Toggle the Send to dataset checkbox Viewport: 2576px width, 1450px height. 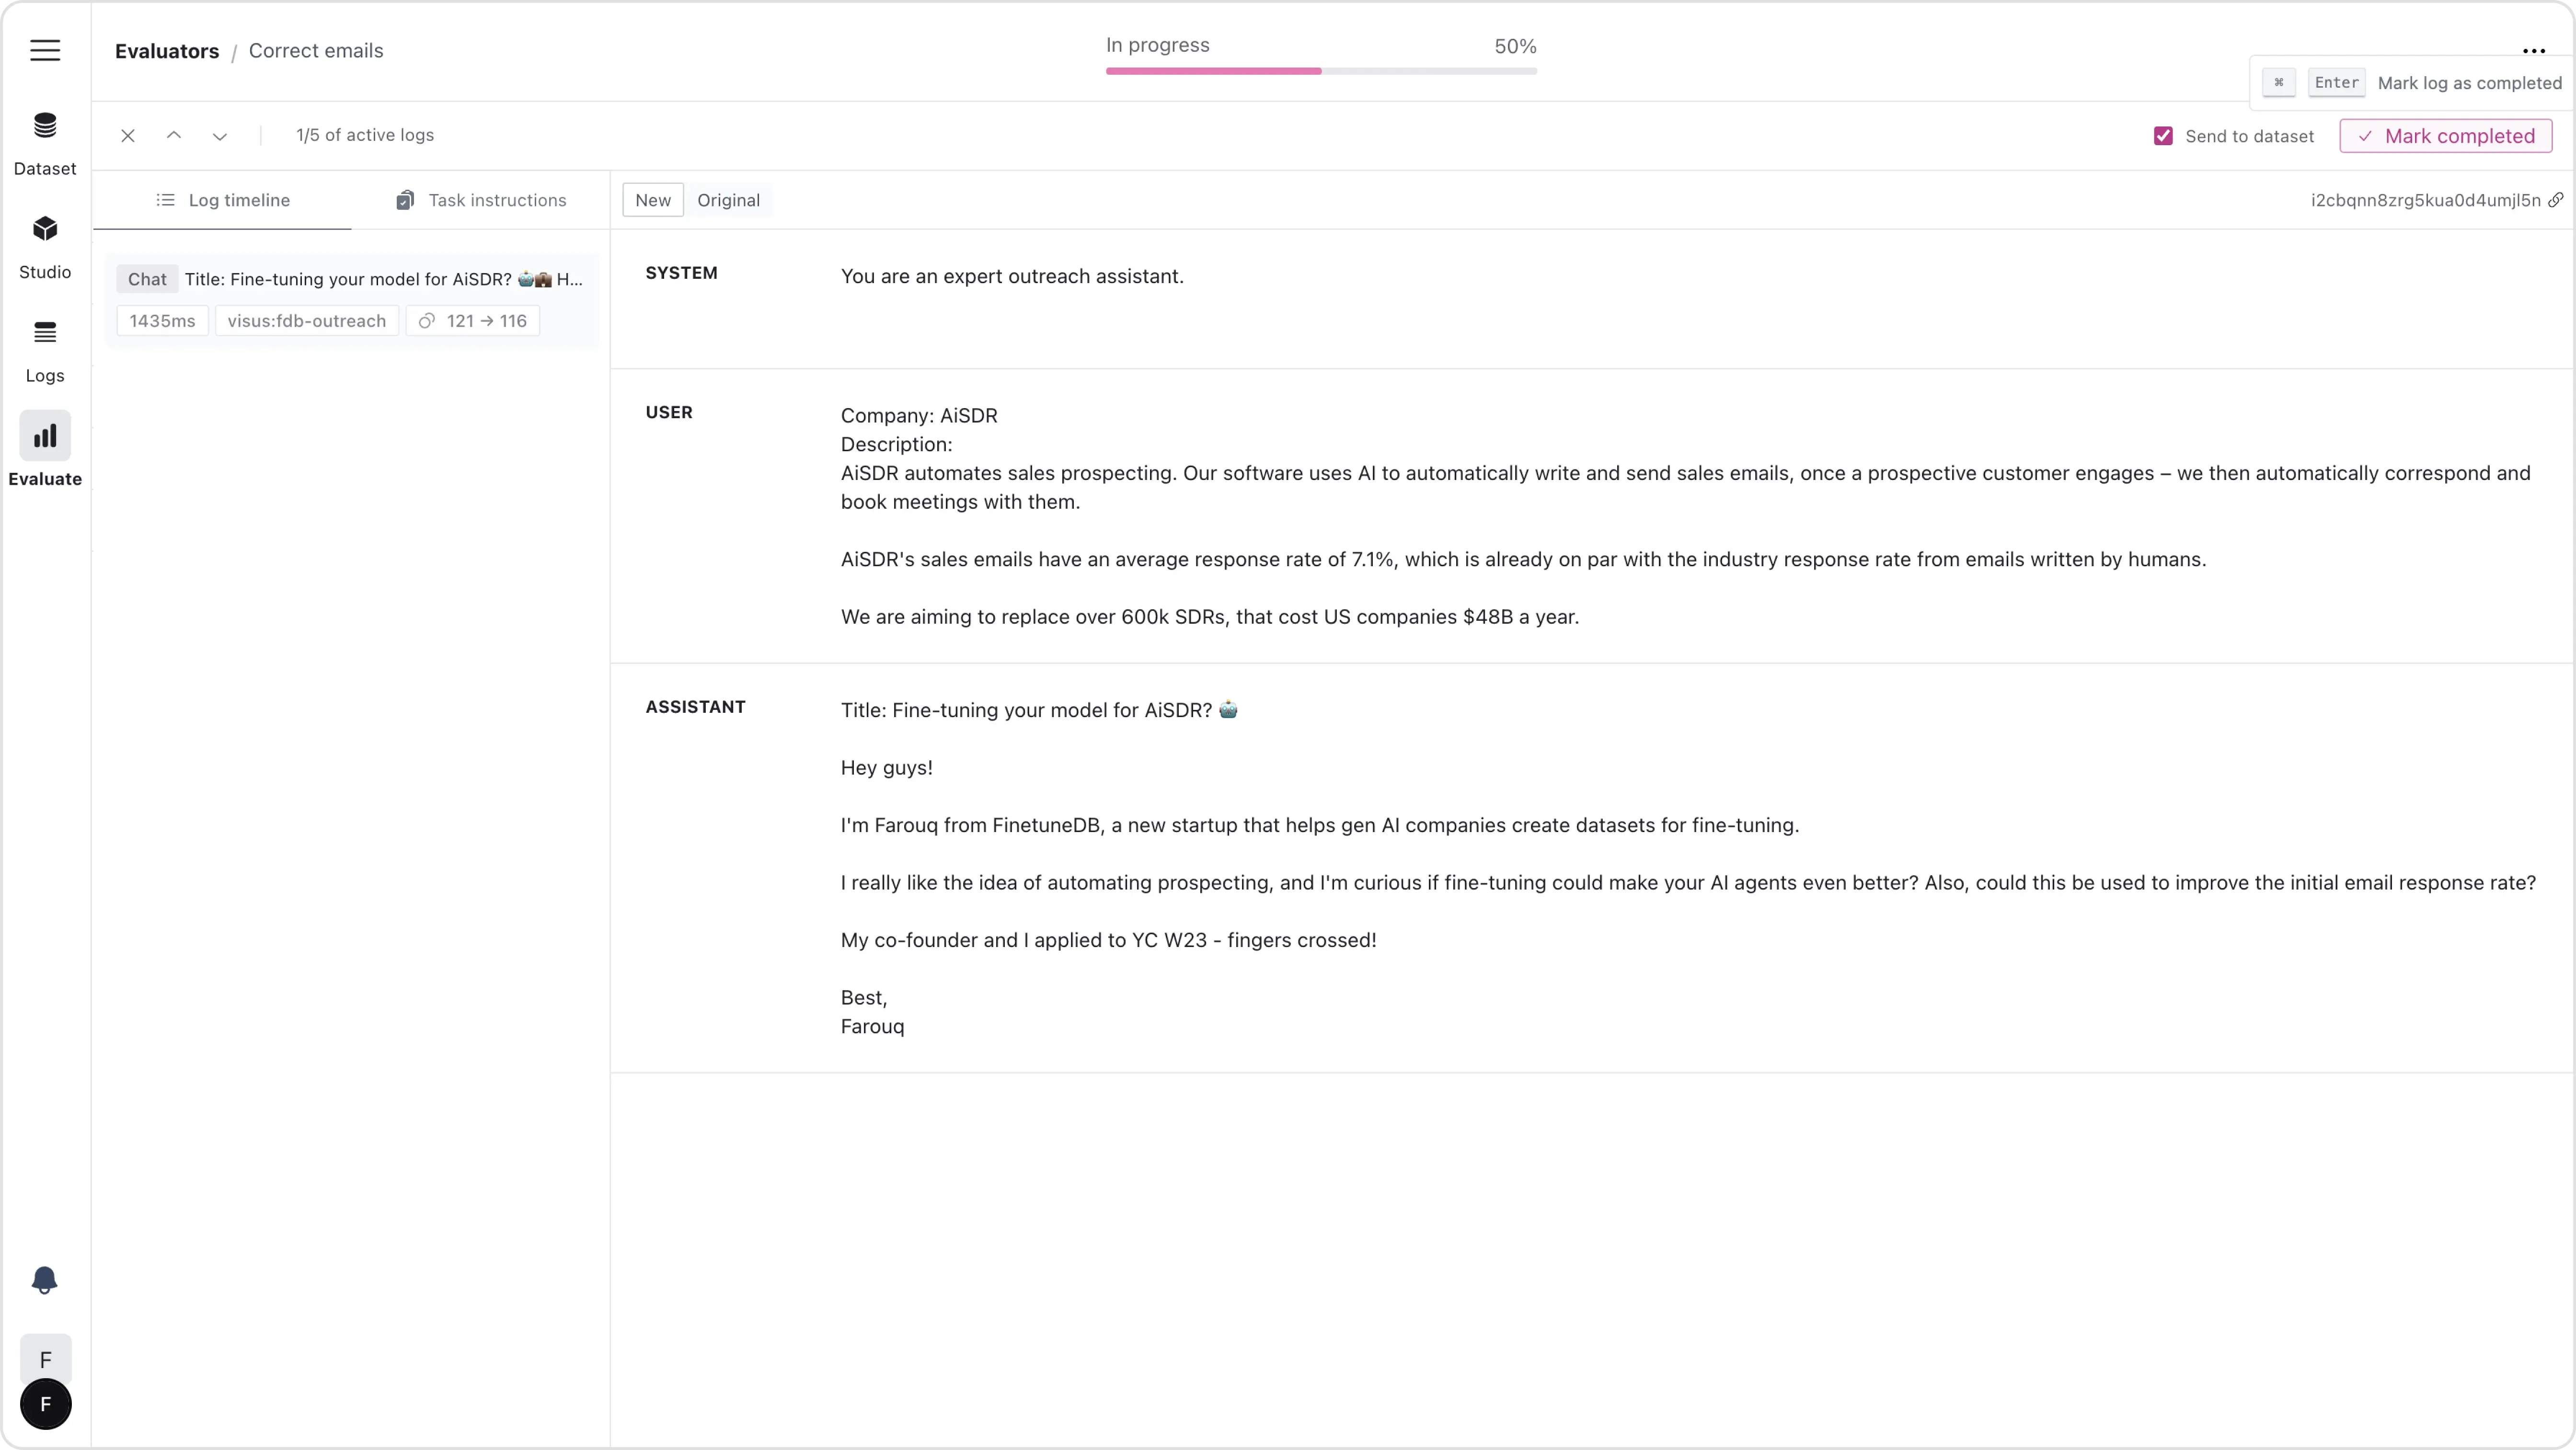pyautogui.click(x=2163, y=136)
